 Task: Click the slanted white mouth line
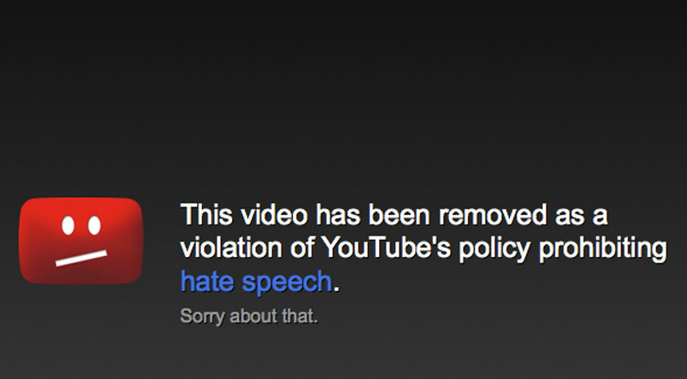[x=81, y=258]
